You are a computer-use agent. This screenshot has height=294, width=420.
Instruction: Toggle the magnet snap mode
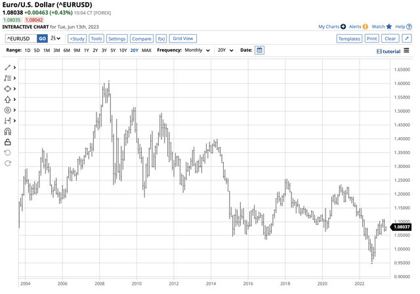tap(7, 131)
